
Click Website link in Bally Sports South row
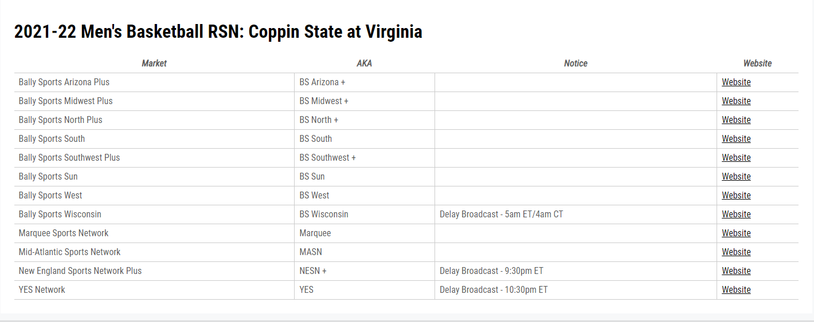[x=736, y=138]
